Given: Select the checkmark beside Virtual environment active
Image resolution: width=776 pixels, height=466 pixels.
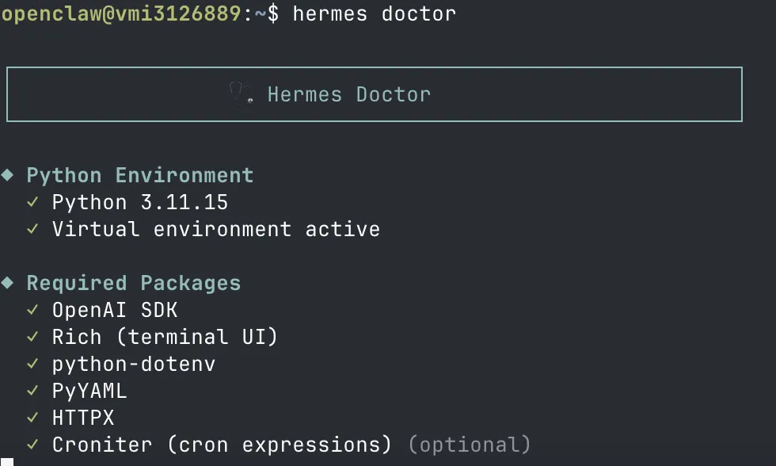Looking at the screenshot, I should pyautogui.click(x=33, y=229).
